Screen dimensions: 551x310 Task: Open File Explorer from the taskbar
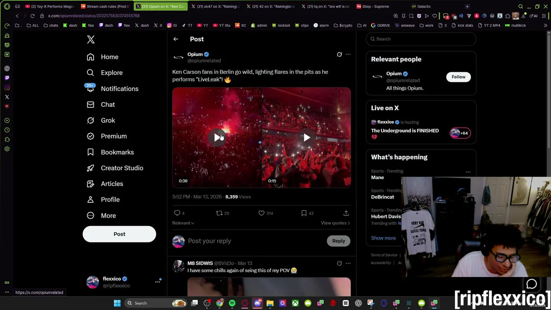[270, 303]
